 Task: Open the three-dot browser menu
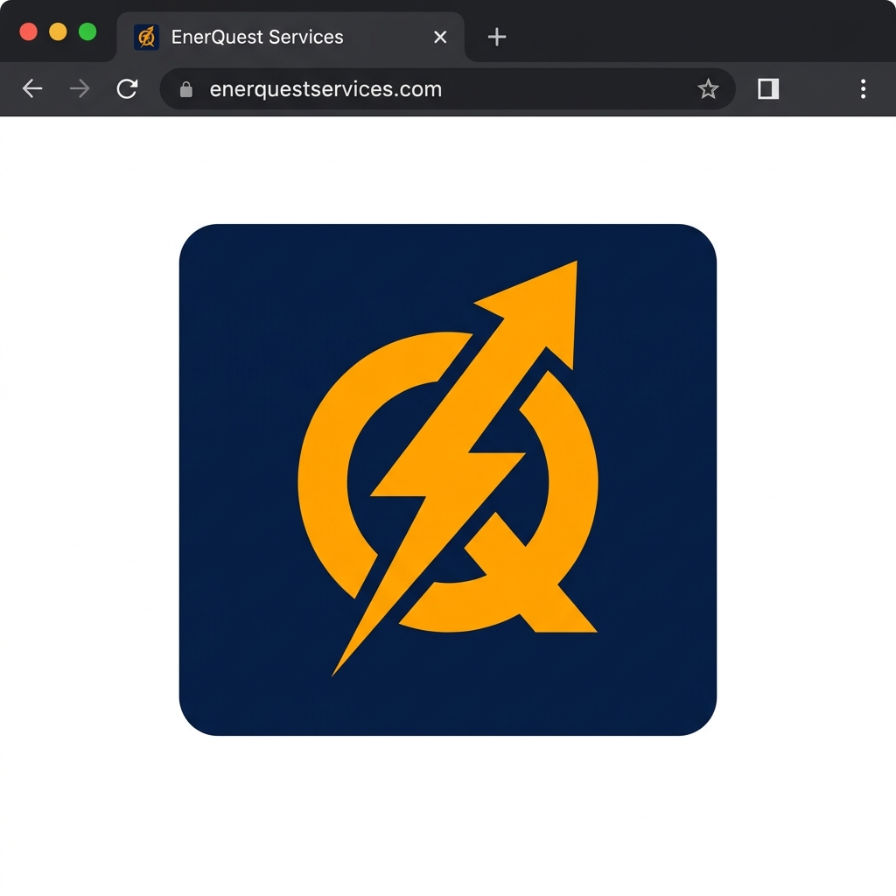tap(863, 88)
